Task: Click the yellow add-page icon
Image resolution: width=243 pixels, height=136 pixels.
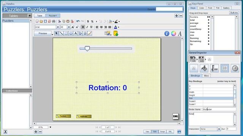Action: click(x=115, y=33)
